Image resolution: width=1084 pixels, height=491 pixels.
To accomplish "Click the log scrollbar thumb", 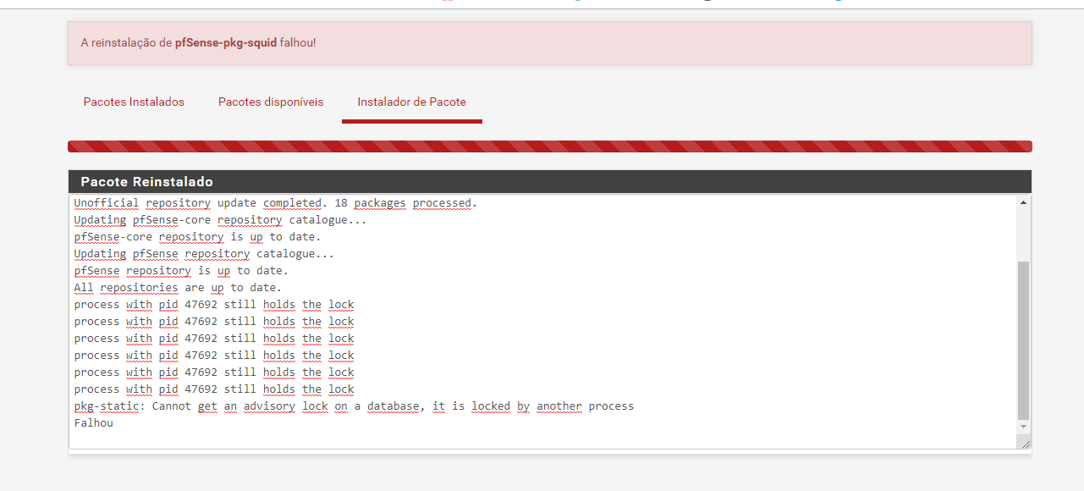I will click(1024, 339).
